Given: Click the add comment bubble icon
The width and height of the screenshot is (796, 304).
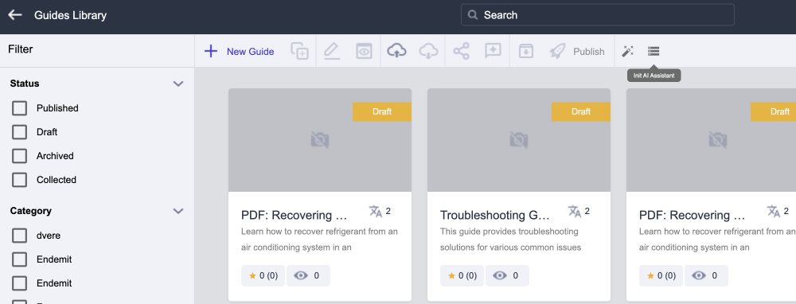Looking at the screenshot, I should (x=493, y=51).
